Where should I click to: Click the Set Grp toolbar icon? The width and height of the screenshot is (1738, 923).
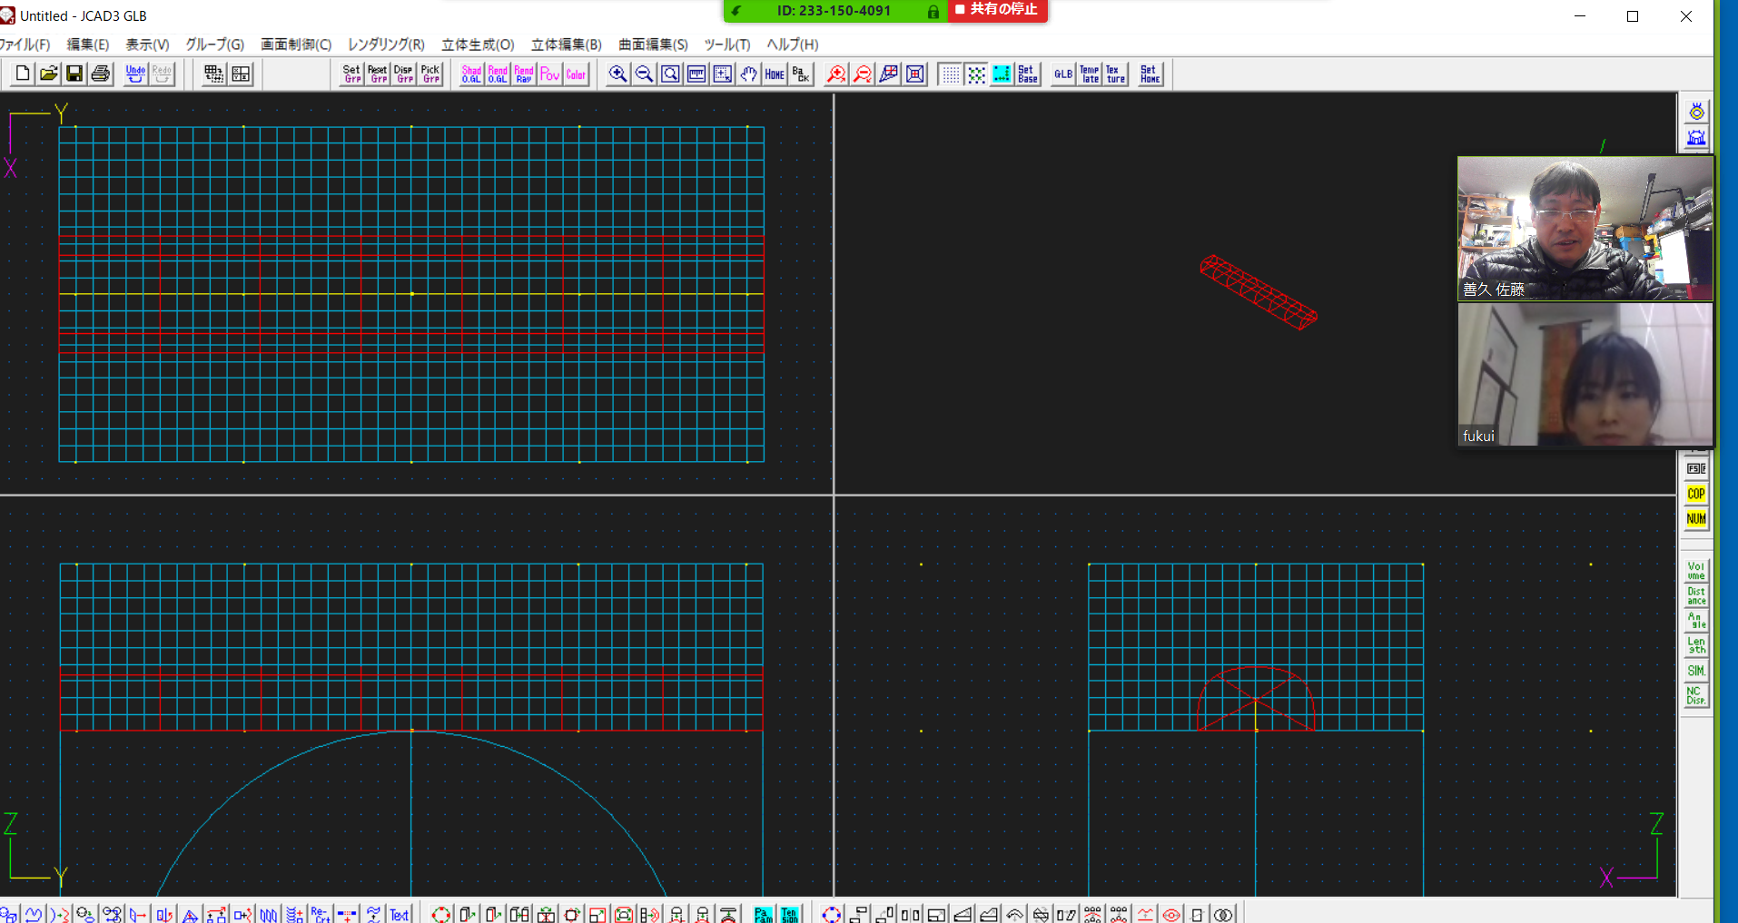tap(352, 74)
